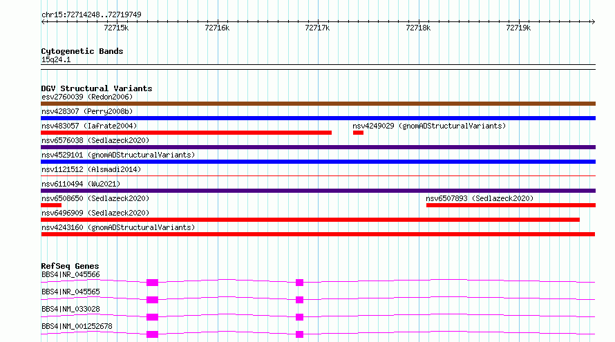This screenshot has width=615, height=342.
Task: Select the 15q24.1 band label
Action: [56, 59]
